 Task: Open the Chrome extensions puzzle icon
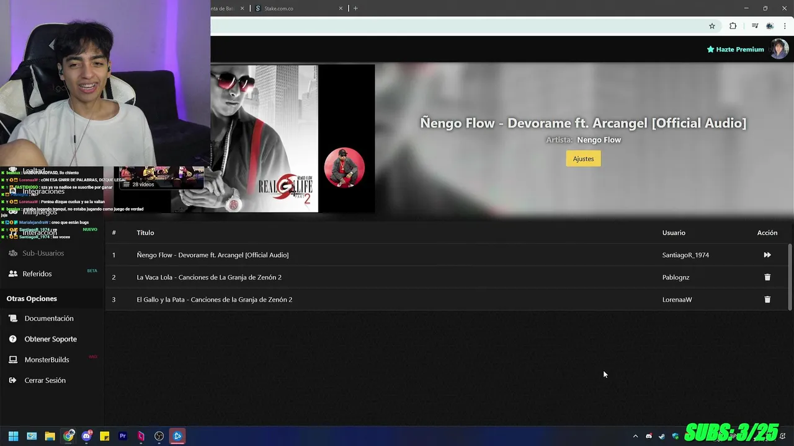click(x=733, y=26)
